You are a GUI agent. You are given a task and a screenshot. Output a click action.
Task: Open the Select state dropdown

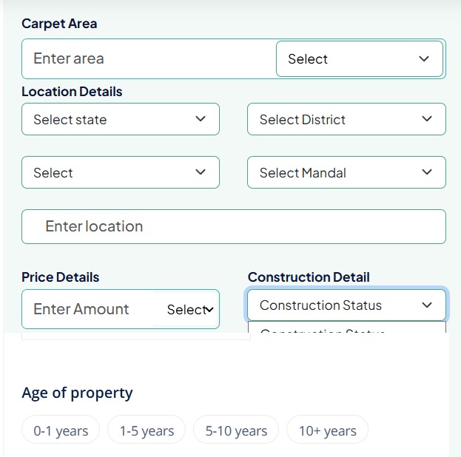(121, 119)
